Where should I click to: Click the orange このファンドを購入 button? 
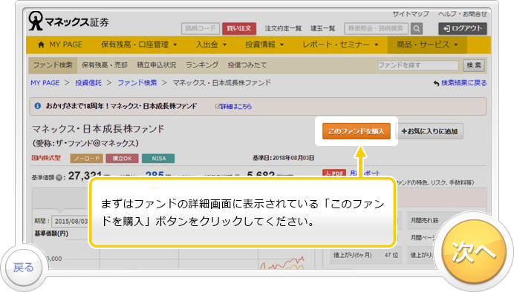pyautogui.click(x=357, y=131)
